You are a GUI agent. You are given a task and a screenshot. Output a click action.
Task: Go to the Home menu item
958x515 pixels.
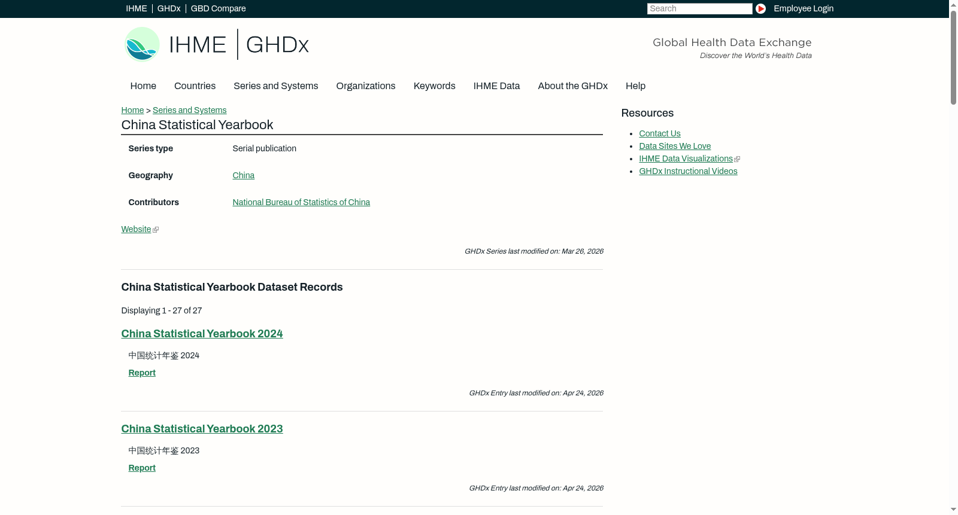click(x=143, y=86)
